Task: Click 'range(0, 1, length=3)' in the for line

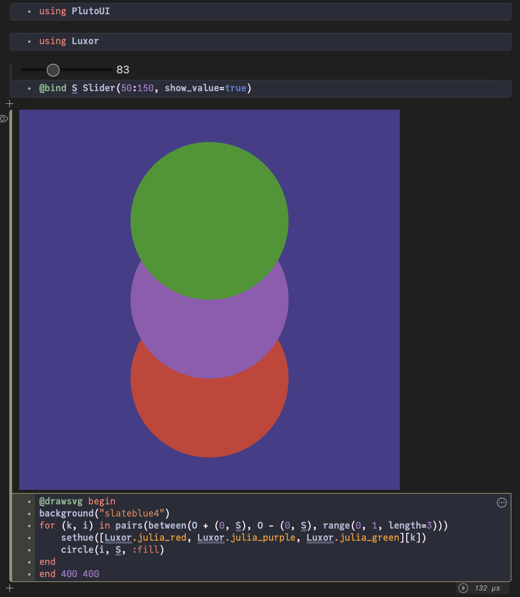Action: [380, 525]
